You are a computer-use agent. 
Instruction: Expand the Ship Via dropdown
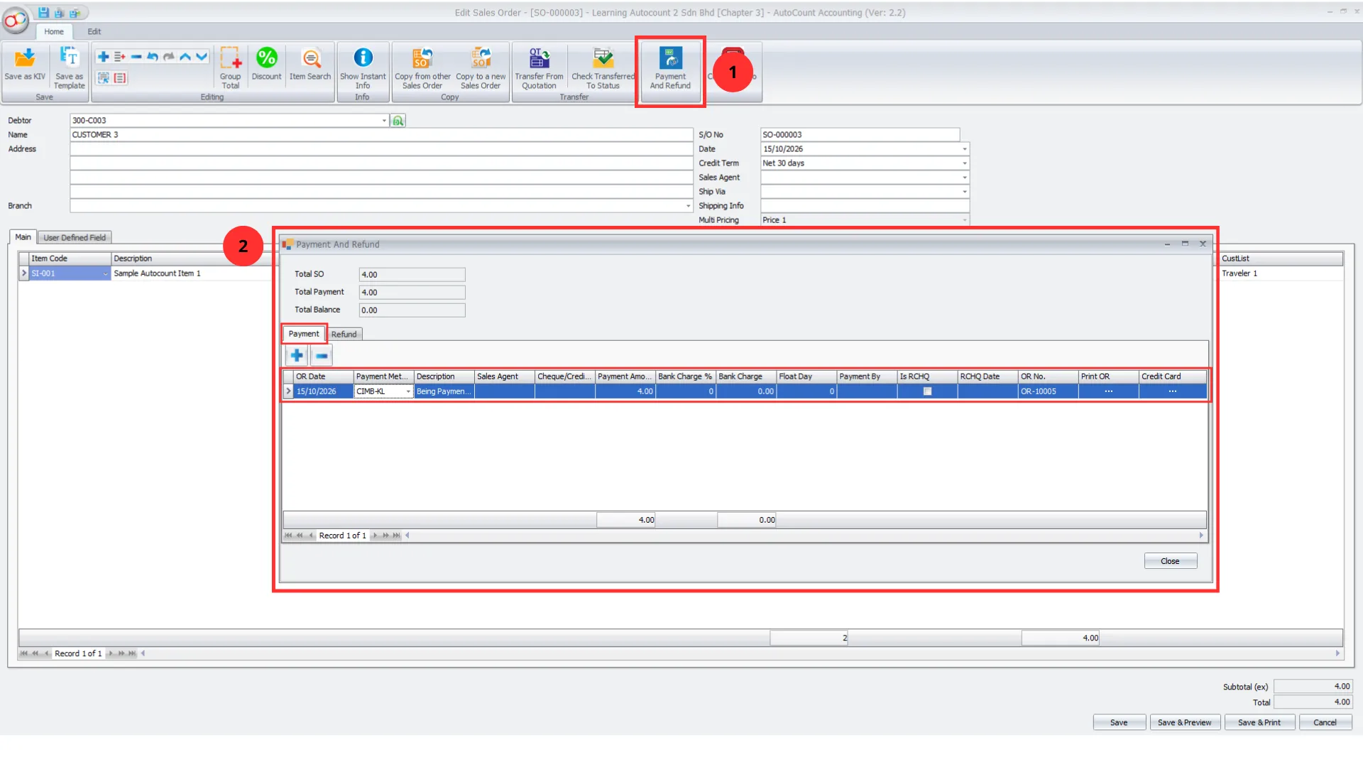[x=964, y=192]
